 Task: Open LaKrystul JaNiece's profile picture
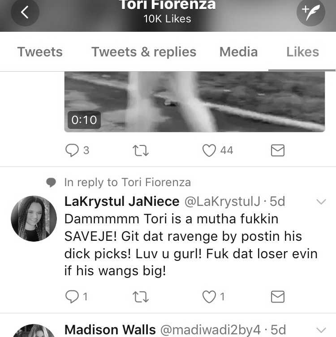click(34, 218)
